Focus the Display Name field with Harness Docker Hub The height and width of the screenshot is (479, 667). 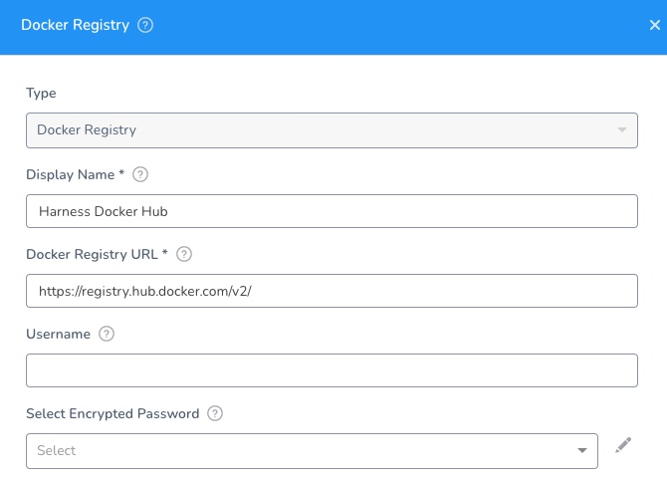tap(332, 211)
